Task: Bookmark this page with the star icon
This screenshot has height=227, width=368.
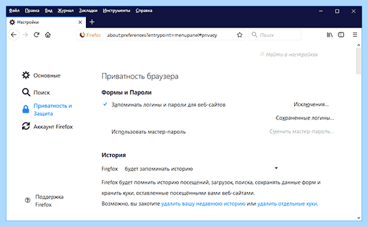Action: click(x=239, y=35)
